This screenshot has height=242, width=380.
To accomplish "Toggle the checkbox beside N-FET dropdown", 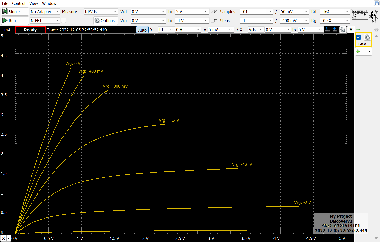I will (x=64, y=20).
